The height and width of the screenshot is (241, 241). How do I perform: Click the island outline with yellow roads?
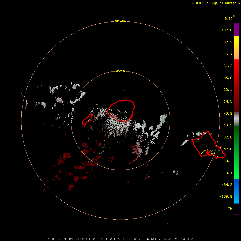tap(209, 145)
